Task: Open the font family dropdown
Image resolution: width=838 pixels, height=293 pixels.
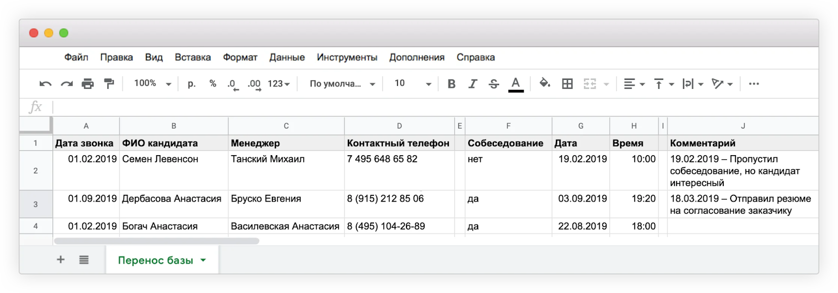Action: (343, 84)
